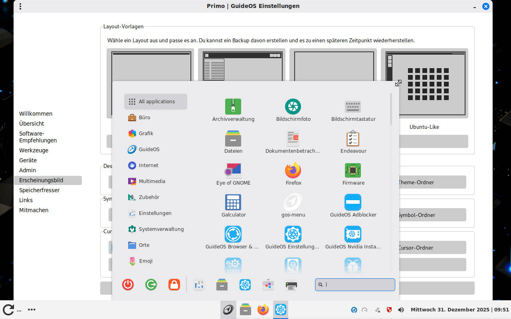This screenshot has height=319, width=511.
Task: Open the gos-menu app entry
Action: (293, 206)
